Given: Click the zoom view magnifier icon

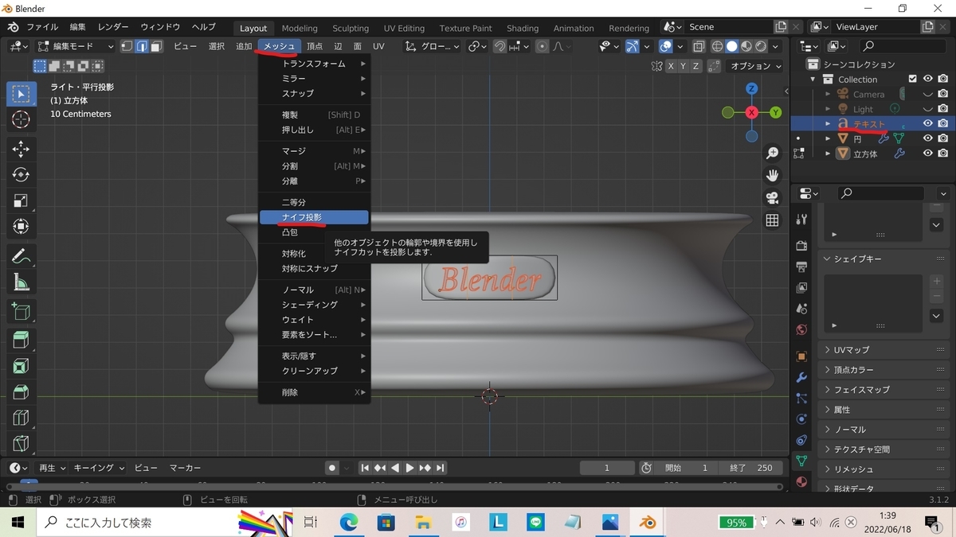Looking at the screenshot, I should pos(772,154).
